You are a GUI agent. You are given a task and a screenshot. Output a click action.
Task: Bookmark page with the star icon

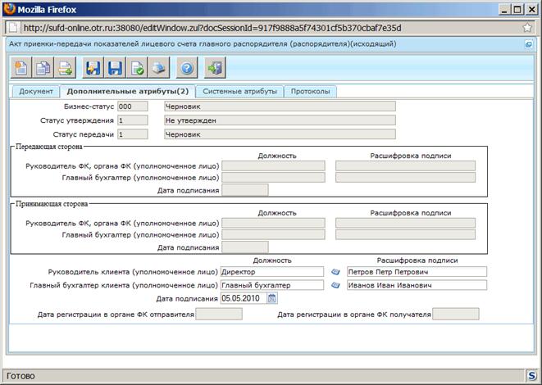pos(527,28)
